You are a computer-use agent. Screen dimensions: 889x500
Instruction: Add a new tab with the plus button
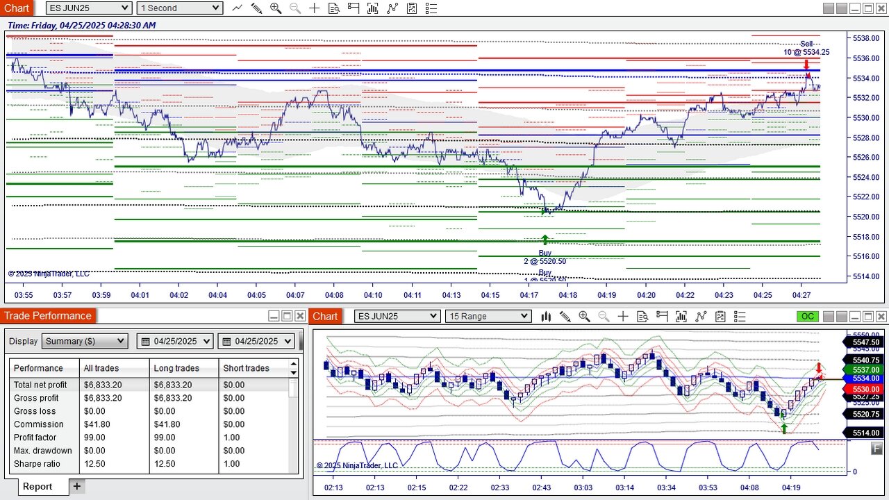pos(77,486)
